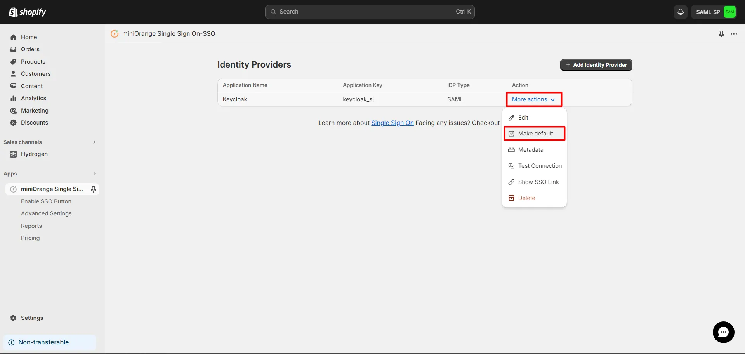Run Test Connection from actions menu
The image size is (745, 354).
click(x=534, y=166)
